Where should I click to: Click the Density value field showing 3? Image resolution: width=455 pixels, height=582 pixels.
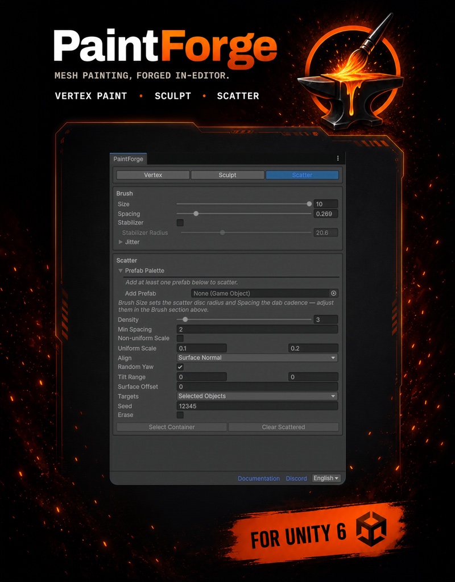click(x=326, y=319)
